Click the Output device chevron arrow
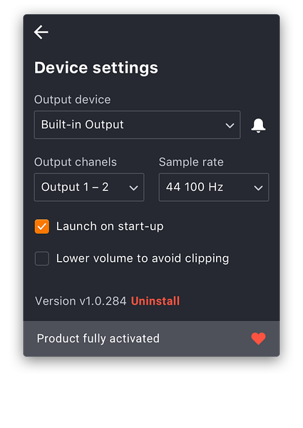 230,126
